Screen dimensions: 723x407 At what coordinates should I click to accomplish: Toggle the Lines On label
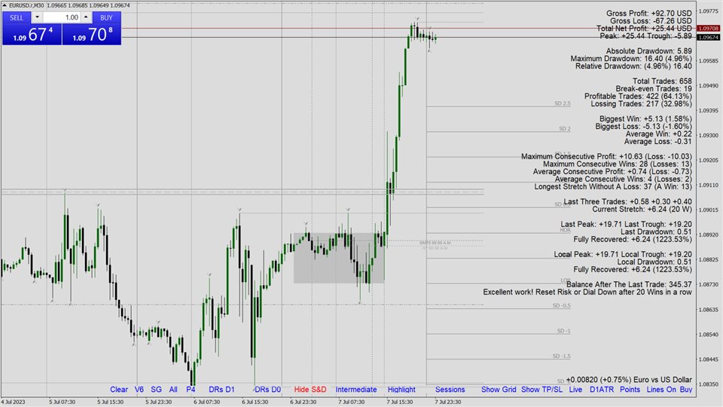click(x=660, y=390)
